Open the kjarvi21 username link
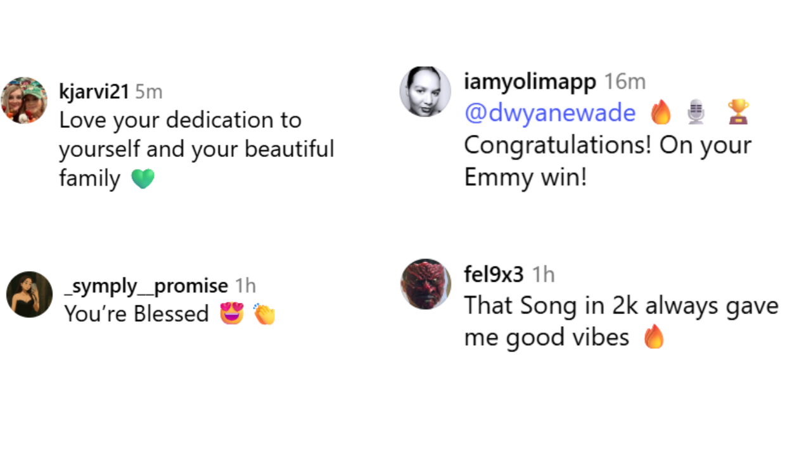Viewport: 811px width, 456px height. [94, 92]
